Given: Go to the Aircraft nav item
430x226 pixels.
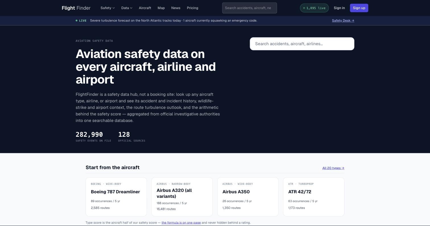Looking at the screenshot, I should [x=145, y=8].
